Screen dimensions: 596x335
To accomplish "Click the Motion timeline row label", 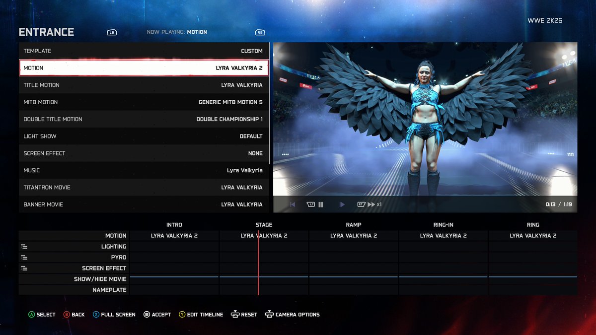I will [x=116, y=236].
